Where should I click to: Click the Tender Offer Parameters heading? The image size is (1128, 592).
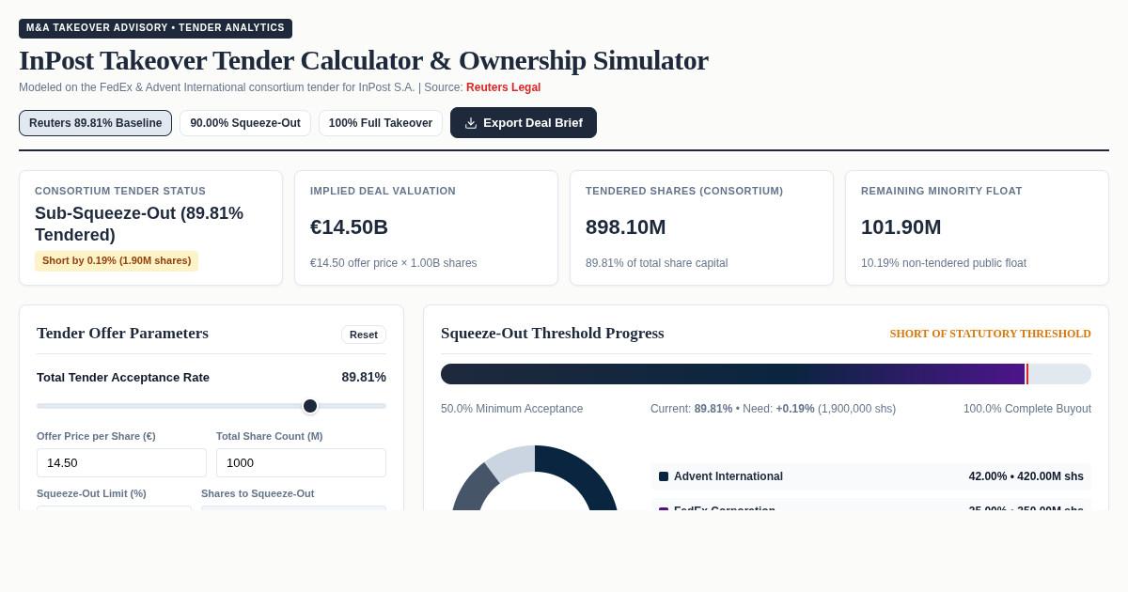pyautogui.click(x=122, y=334)
